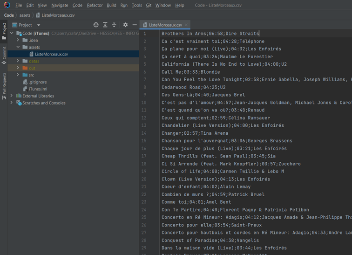Expand the datas folder
This screenshot has width=352, height=255.
pyautogui.click(x=18, y=61)
